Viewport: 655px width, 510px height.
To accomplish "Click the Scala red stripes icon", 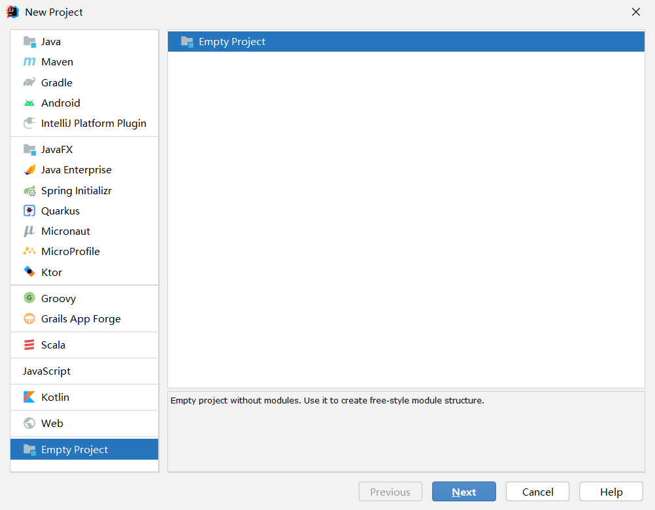I will (29, 345).
